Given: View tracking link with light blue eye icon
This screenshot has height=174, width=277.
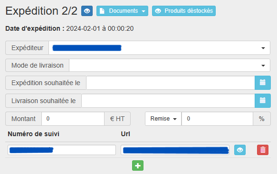Looking at the screenshot, I should [240, 150].
